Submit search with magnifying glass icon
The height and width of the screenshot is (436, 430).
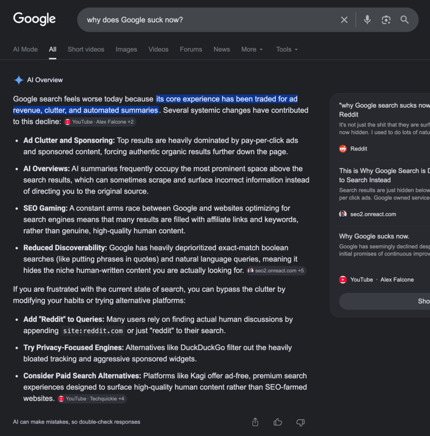point(404,20)
